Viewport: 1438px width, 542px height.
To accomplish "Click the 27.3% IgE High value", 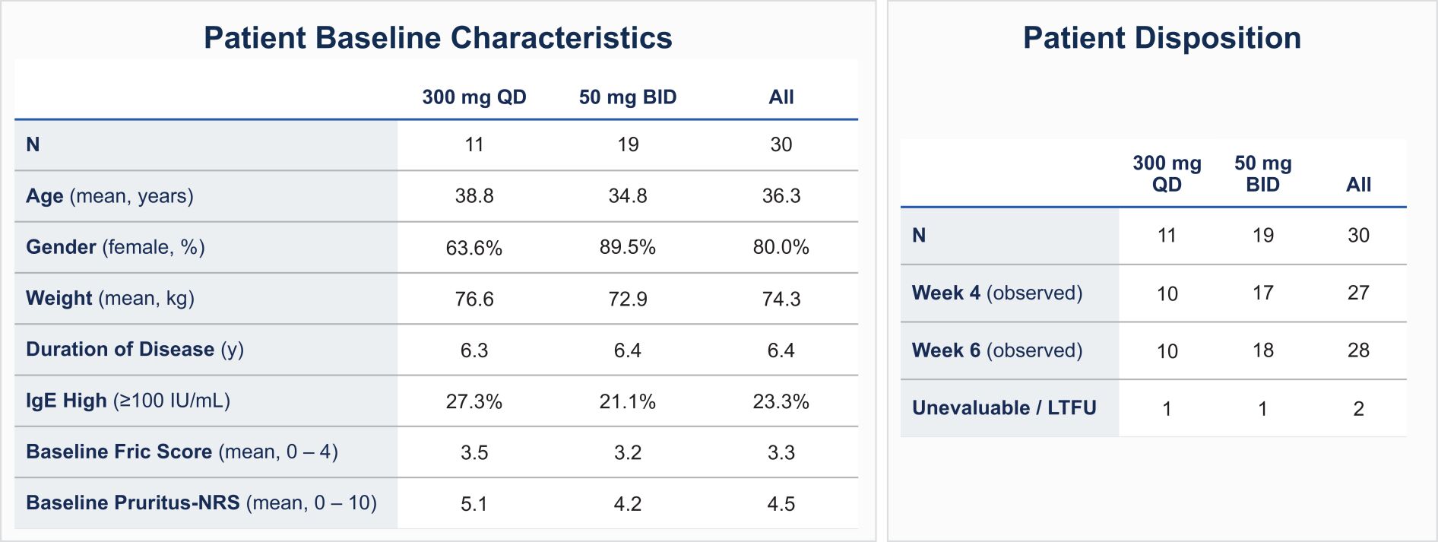I will coord(474,401).
